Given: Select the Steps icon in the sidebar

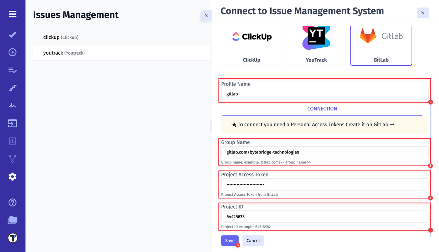Looking at the screenshot, I should [12, 88].
